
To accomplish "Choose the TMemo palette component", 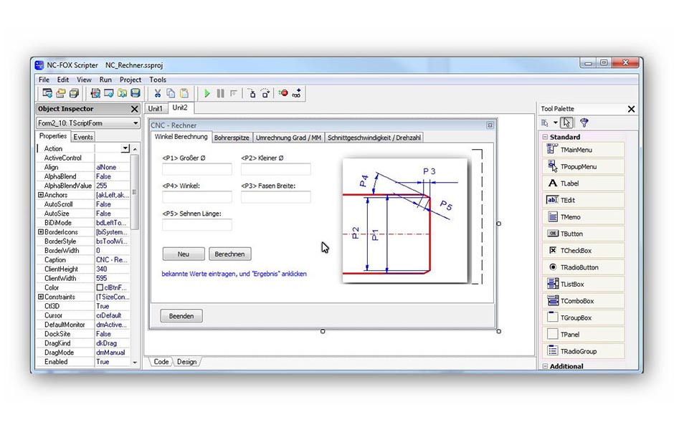I will [582, 217].
